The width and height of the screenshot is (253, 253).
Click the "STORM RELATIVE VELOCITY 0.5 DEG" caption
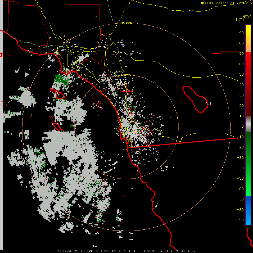97,251
